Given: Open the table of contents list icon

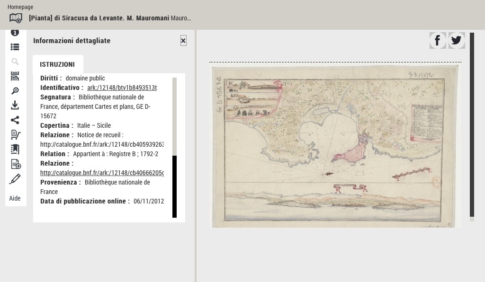Looking at the screenshot, I should pos(15,47).
